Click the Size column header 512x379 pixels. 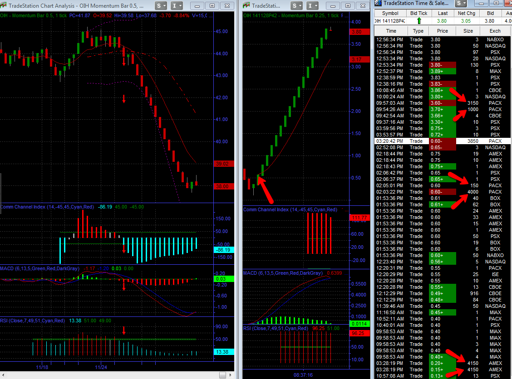click(468, 31)
